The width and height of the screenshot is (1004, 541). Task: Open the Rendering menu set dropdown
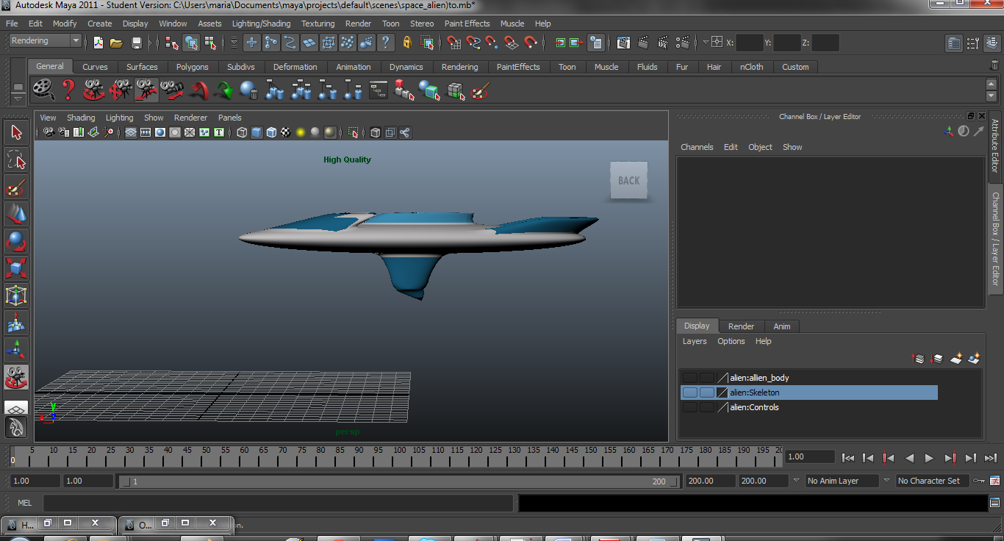click(x=45, y=41)
